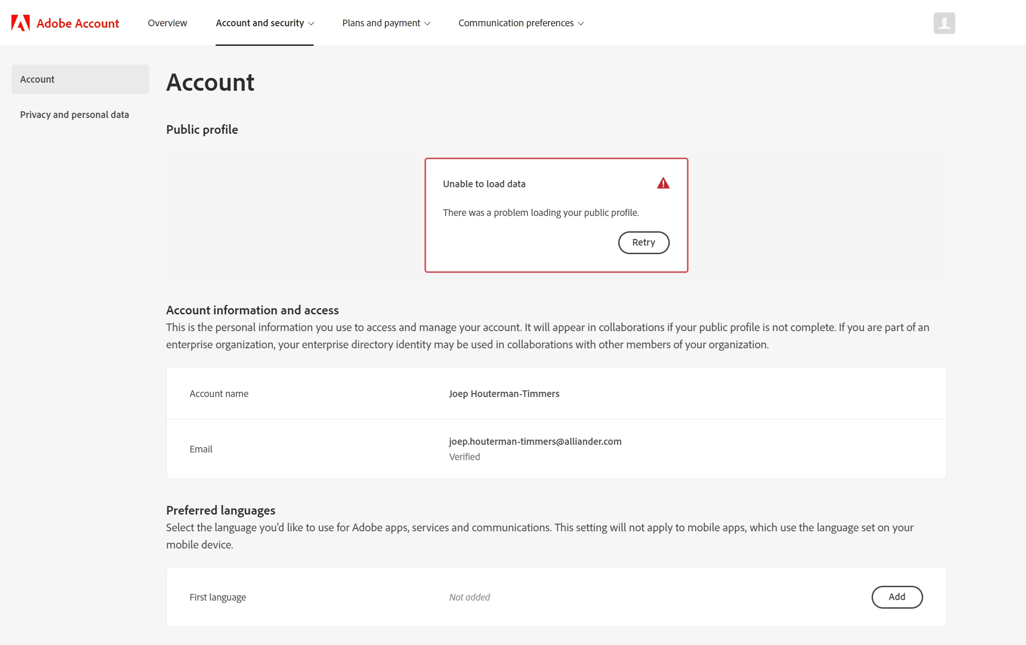The image size is (1026, 645).
Task: Click the Preferred languages heading
Action: pyautogui.click(x=220, y=510)
